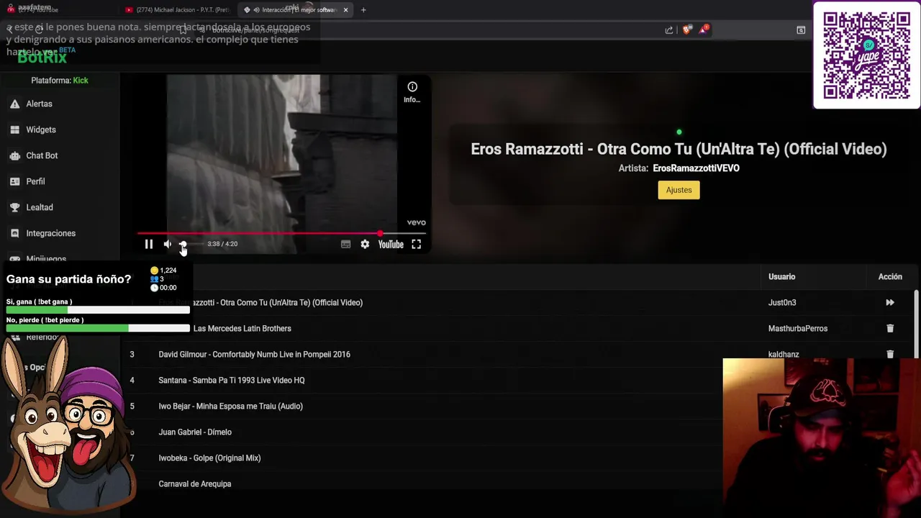
Task: Seek on the red video progress bar
Action: pyautogui.click(x=281, y=233)
